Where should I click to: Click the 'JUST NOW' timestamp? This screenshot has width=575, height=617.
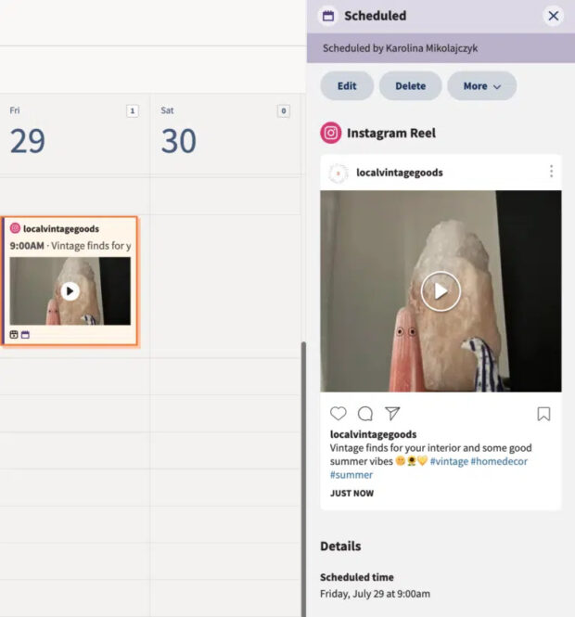point(351,494)
